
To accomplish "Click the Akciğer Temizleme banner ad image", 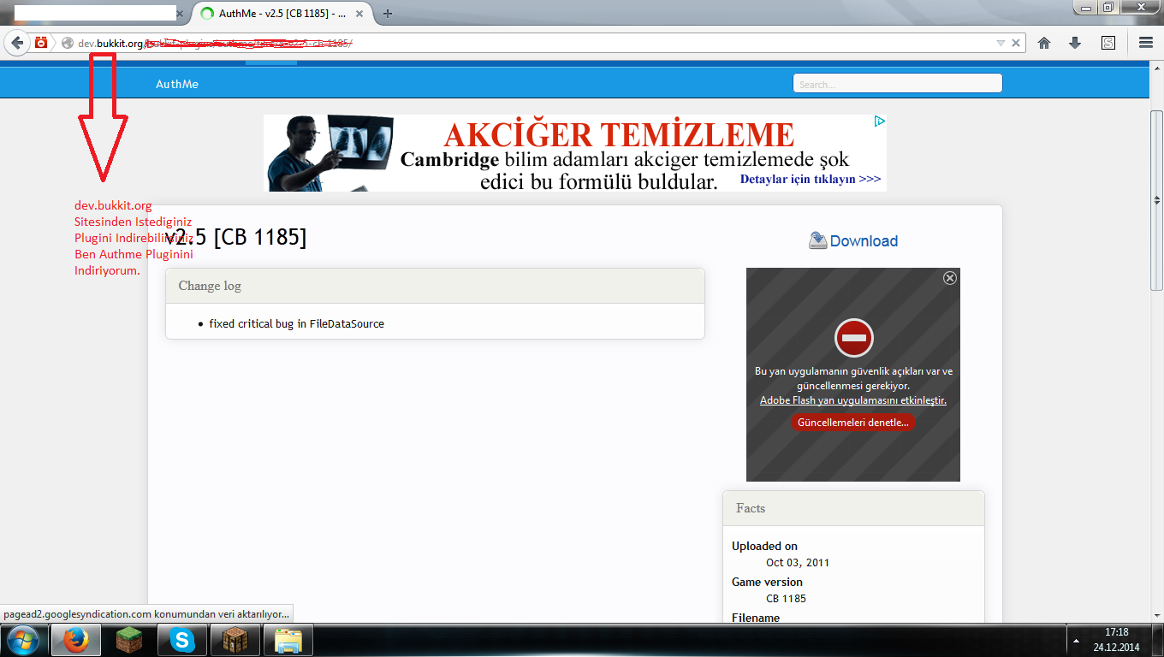I will (575, 153).
